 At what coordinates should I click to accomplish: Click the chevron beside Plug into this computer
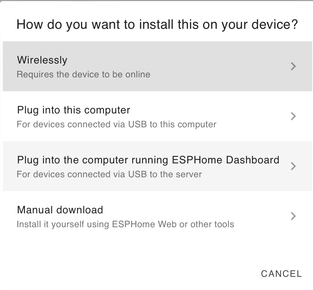[x=293, y=116]
